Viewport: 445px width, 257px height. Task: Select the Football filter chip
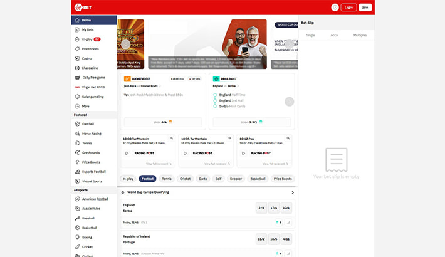(x=147, y=179)
